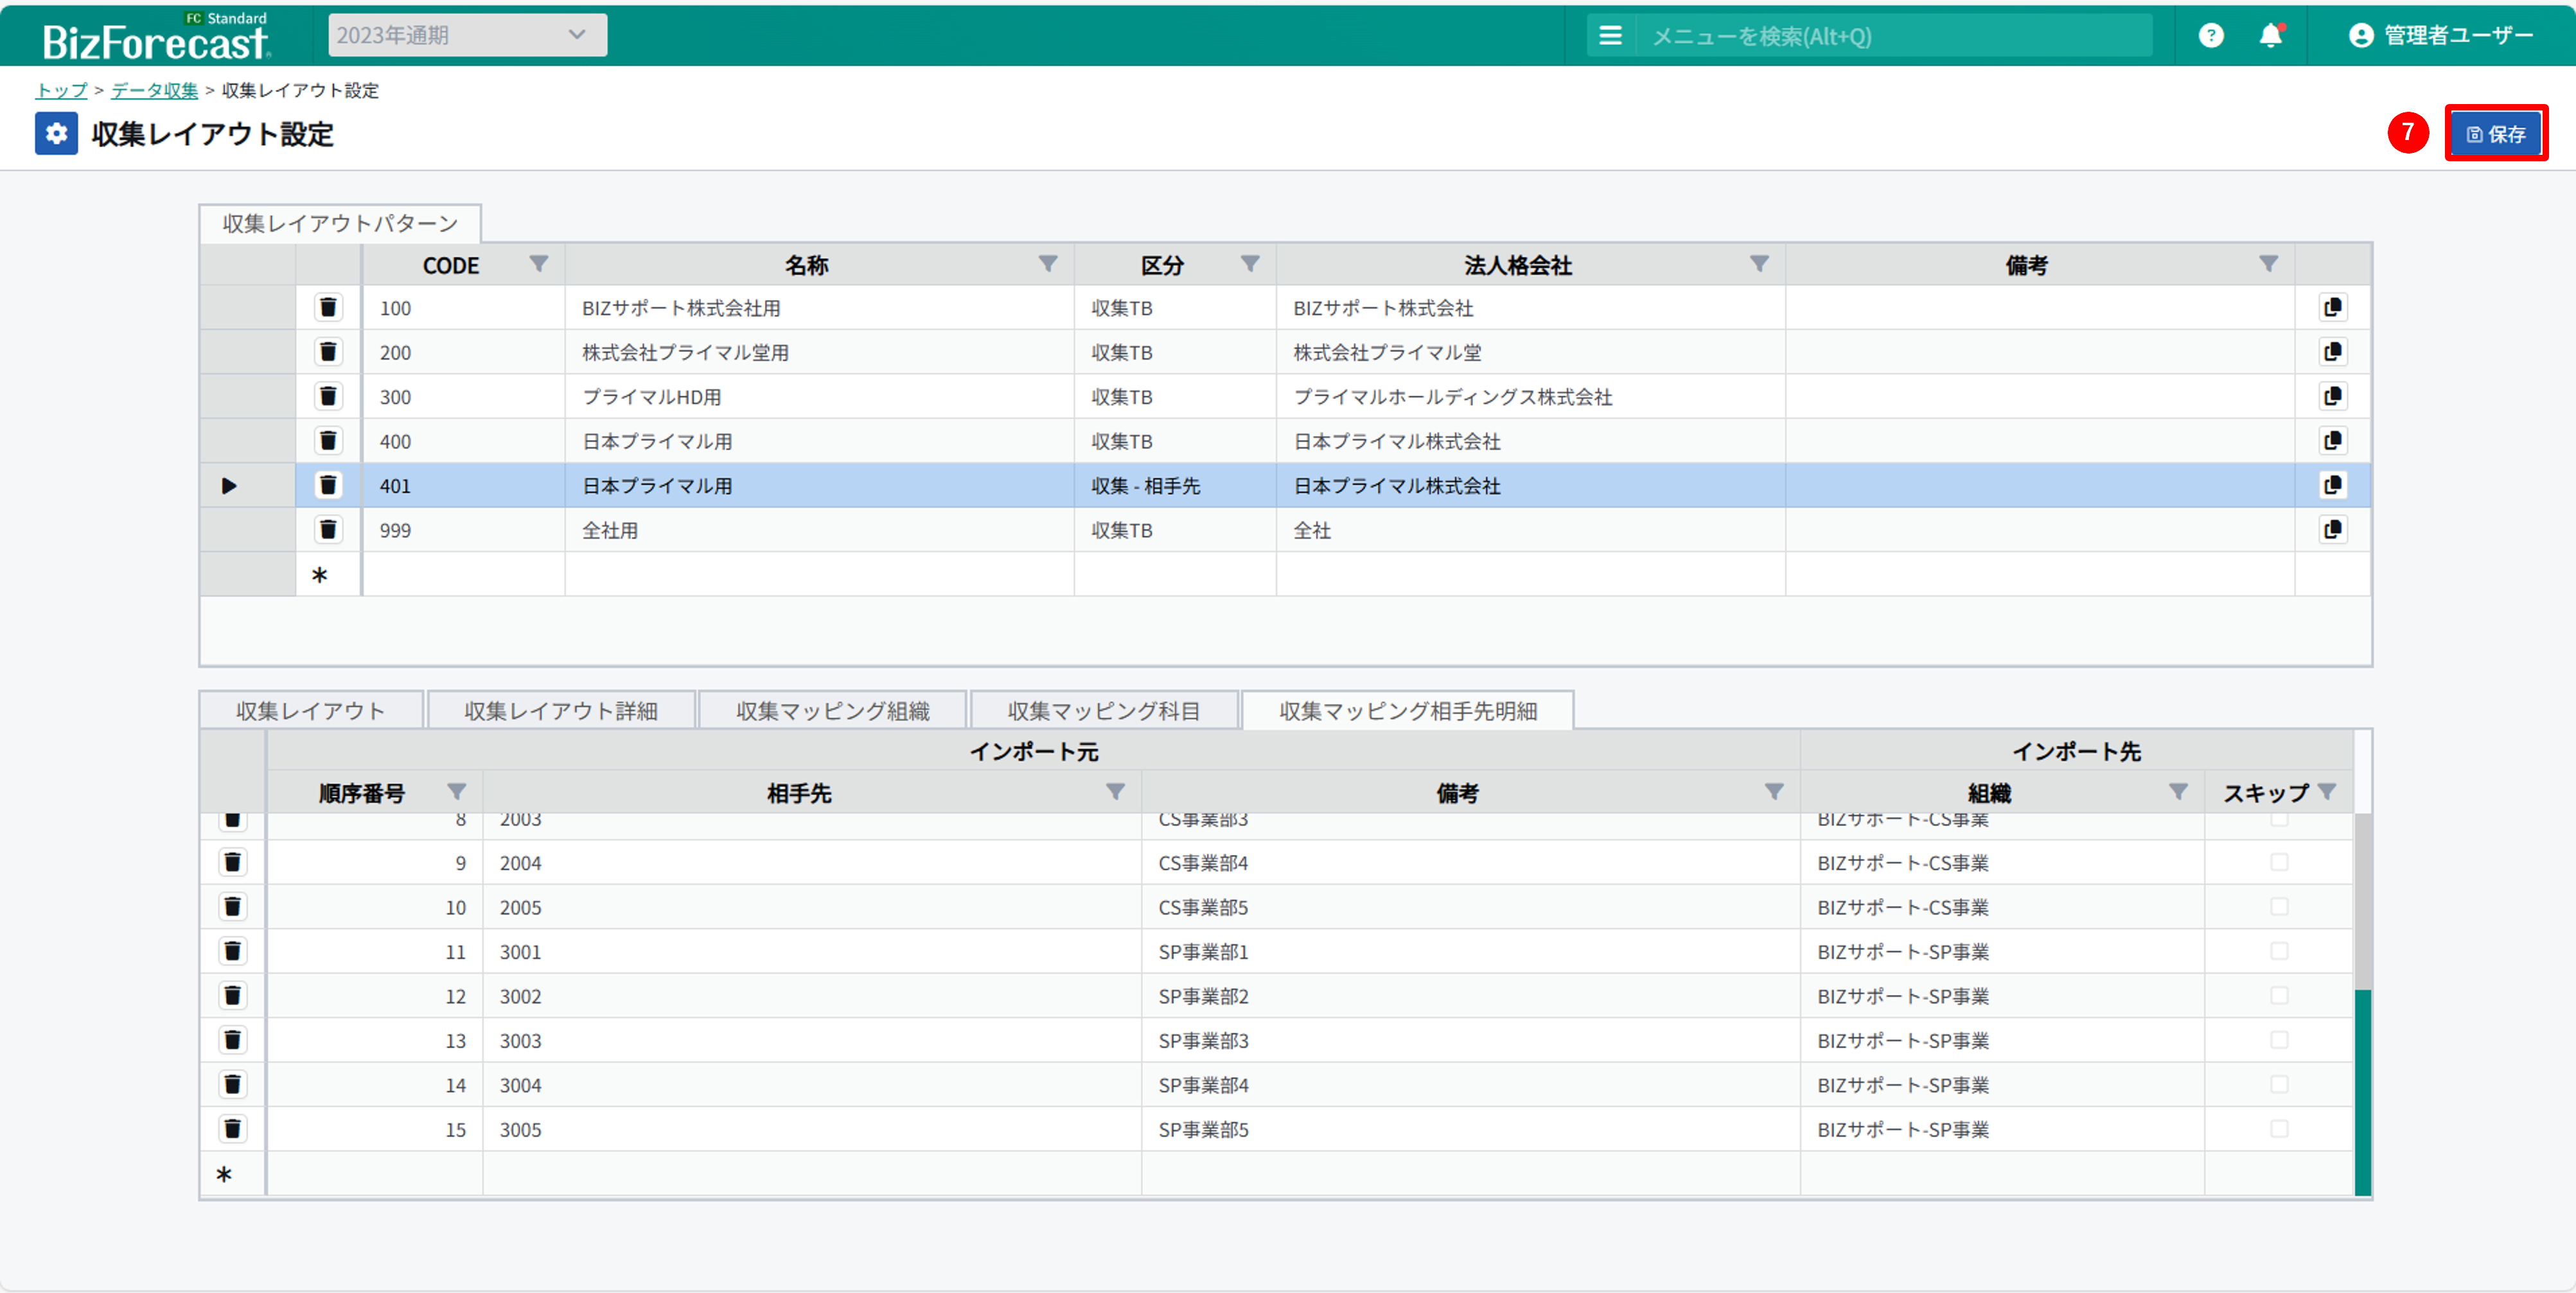
Task: Switch to the 収集レイアウト詳細 tab
Action: pos(560,710)
